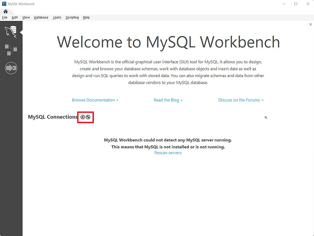The width and height of the screenshot is (314, 236).
Task: Open the Scripting menu
Action: (x=72, y=18)
